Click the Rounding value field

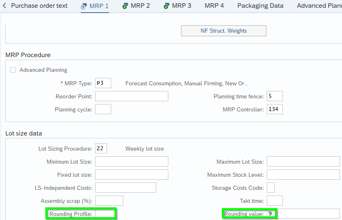pyautogui.click(x=303, y=214)
